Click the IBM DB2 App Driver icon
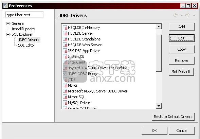This screenshot has width=200, height=139. 65,51
